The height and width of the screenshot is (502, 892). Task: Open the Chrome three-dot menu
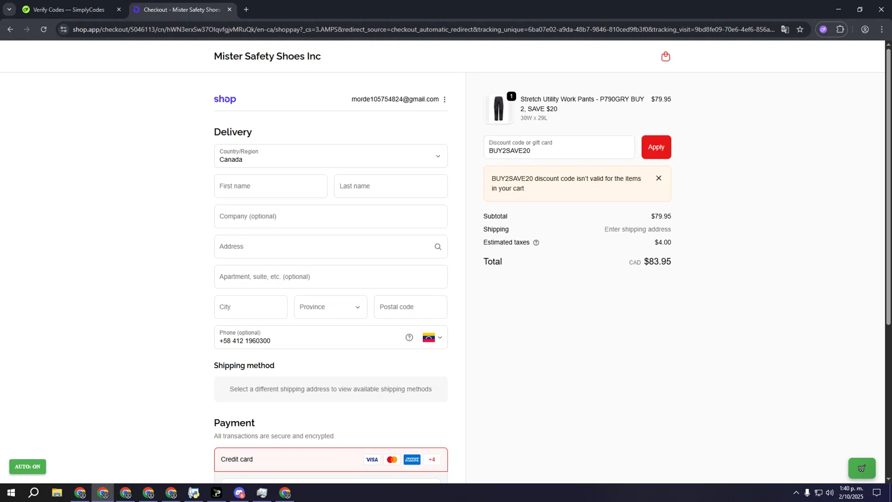[x=882, y=29]
